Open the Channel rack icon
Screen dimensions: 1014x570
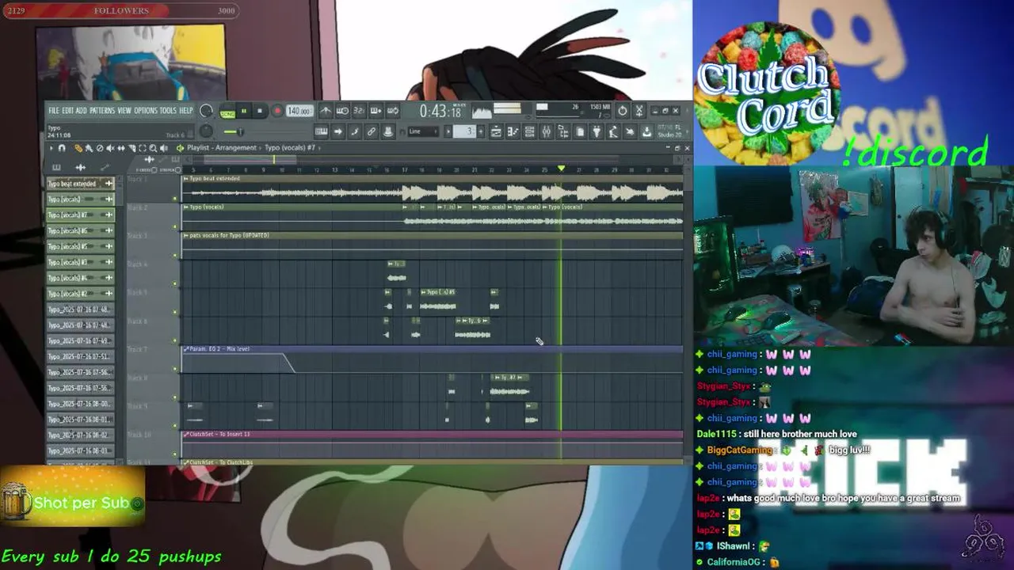point(529,131)
